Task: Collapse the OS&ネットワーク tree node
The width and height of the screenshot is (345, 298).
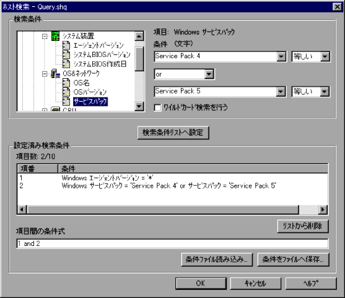Action: pyautogui.click(x=45, y=74)
